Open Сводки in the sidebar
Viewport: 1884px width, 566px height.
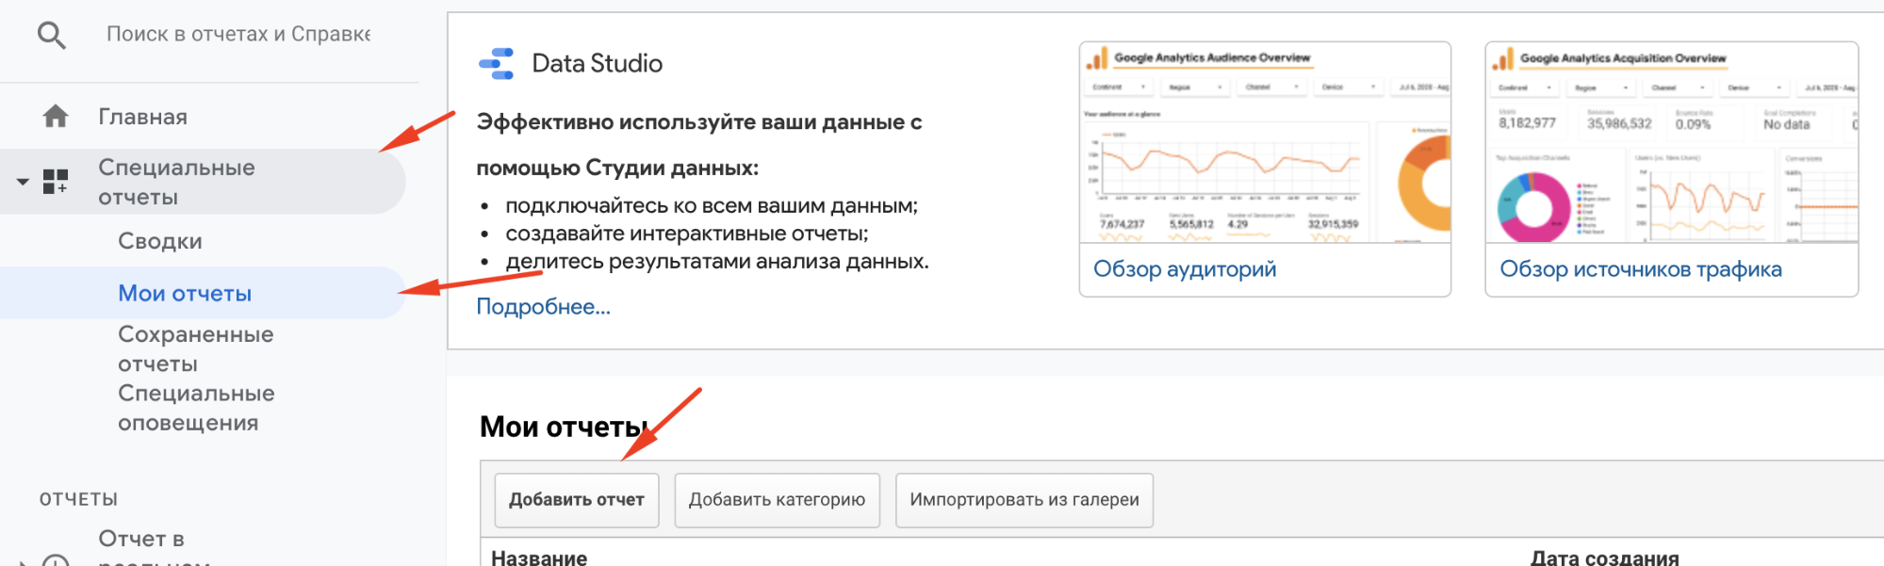tap(160, 241)
